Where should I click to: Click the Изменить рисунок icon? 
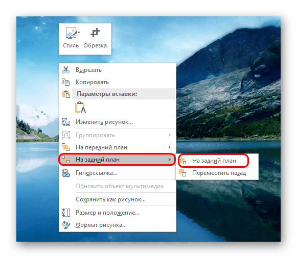click(66, 122)
